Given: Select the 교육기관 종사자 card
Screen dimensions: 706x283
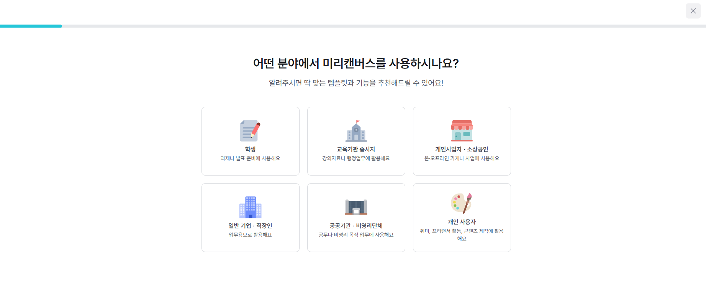Looking at the screenshot, I should pos(356,141).
